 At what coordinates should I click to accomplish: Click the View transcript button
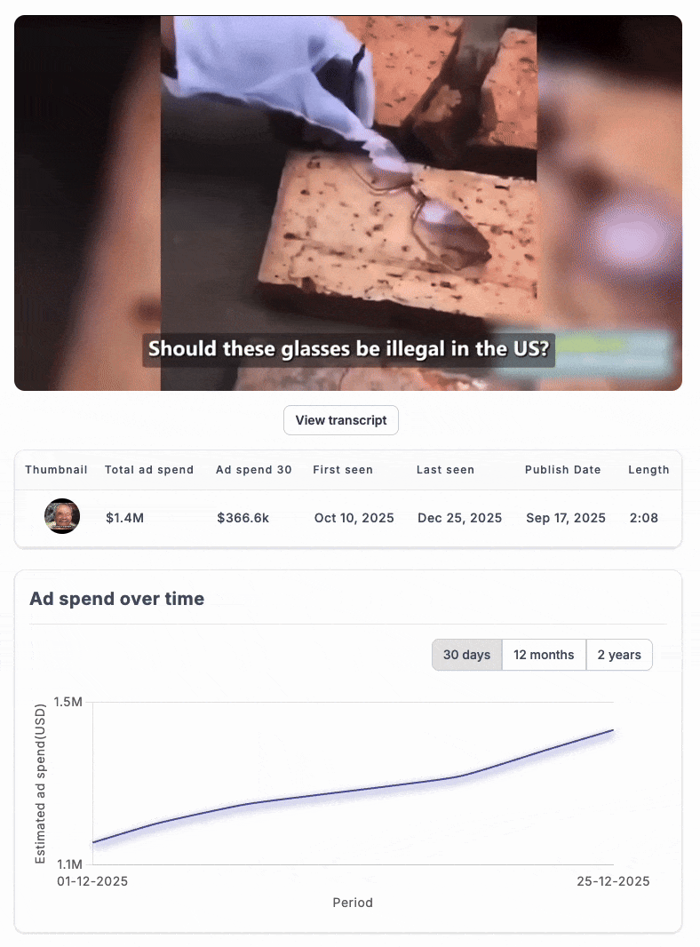tap(340, 420)
